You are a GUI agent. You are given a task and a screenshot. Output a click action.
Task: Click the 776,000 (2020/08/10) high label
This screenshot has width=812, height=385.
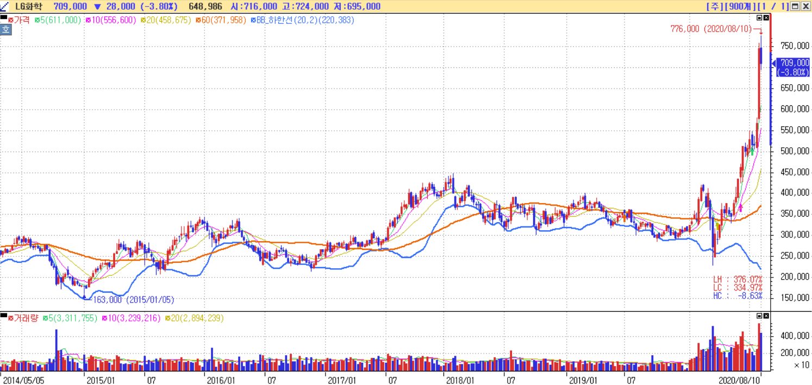tap(710, 29)
